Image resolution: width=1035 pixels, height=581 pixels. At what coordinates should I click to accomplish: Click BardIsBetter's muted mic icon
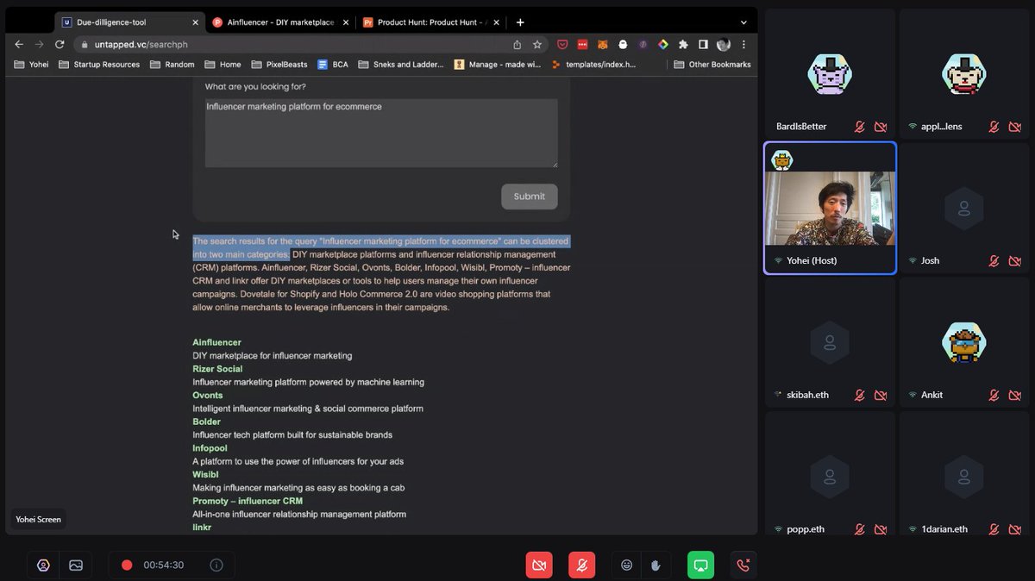pyautogui.click(x=860, y=127)
